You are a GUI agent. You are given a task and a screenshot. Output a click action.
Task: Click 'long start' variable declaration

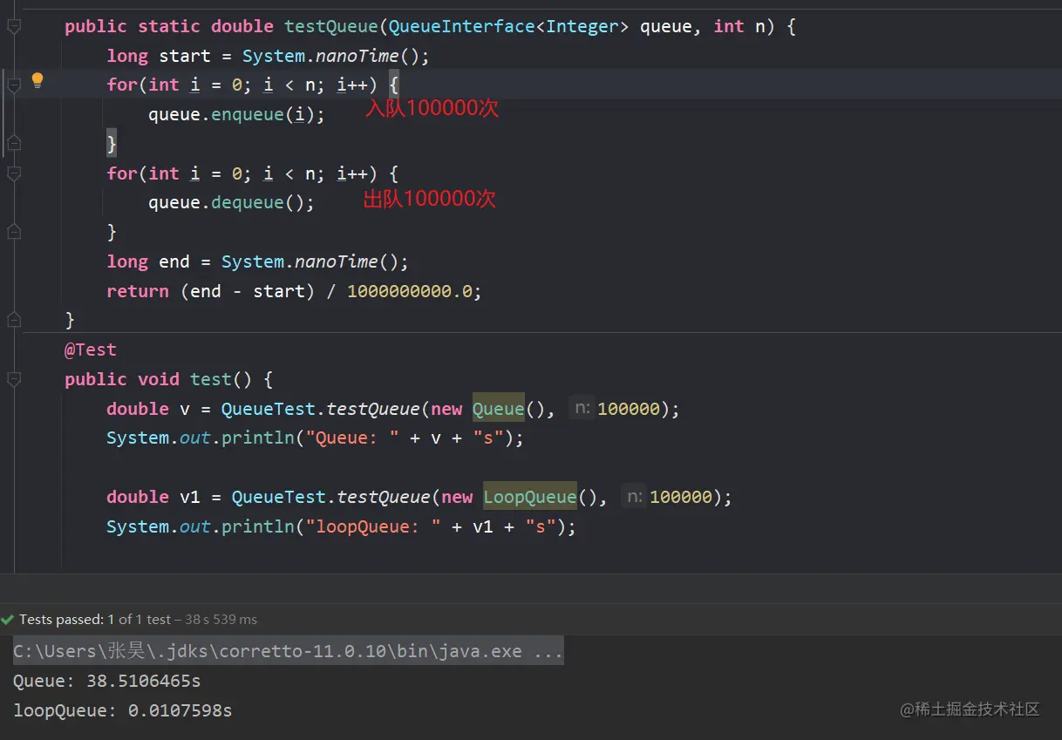(159, 56)
